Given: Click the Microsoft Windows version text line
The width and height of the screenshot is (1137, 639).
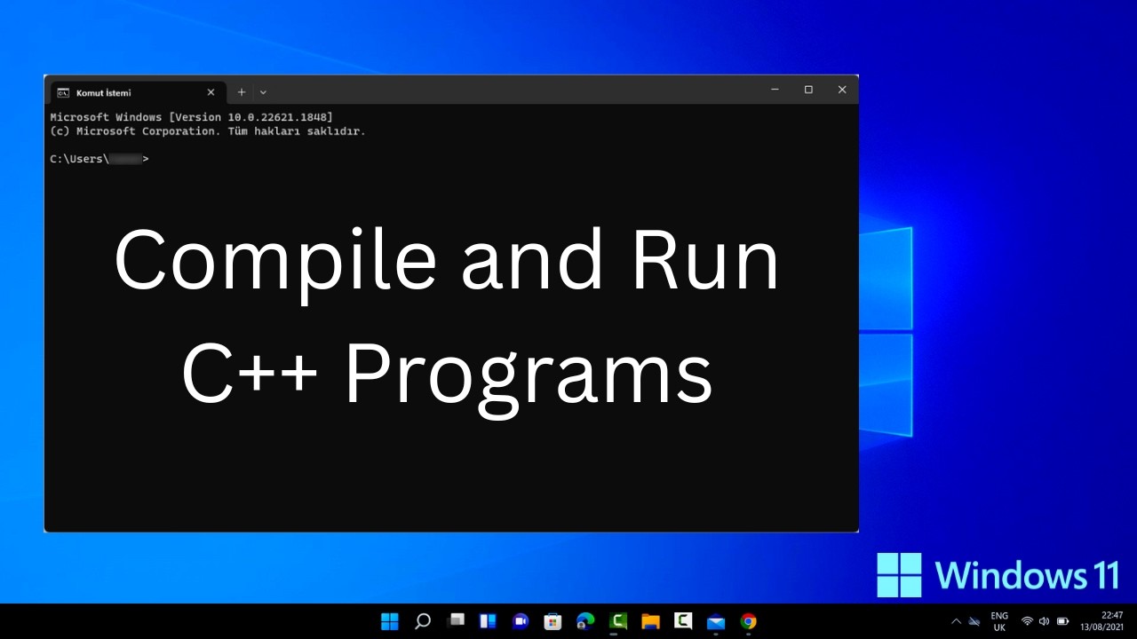Looking at the screenshot, I should coord(191,117).
